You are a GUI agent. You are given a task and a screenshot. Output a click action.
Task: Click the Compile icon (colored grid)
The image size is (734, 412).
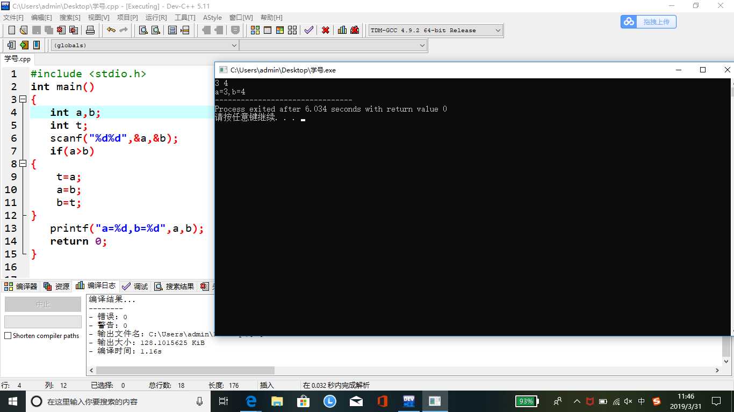255,30
